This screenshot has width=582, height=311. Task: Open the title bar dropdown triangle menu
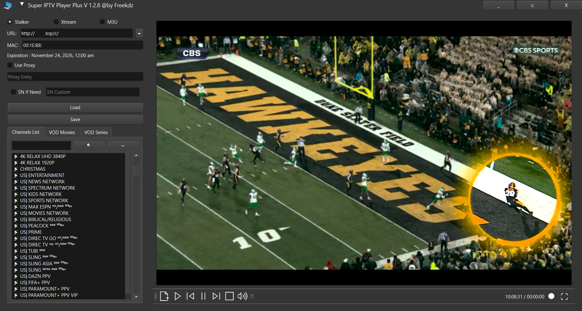[x=22, y=4]
